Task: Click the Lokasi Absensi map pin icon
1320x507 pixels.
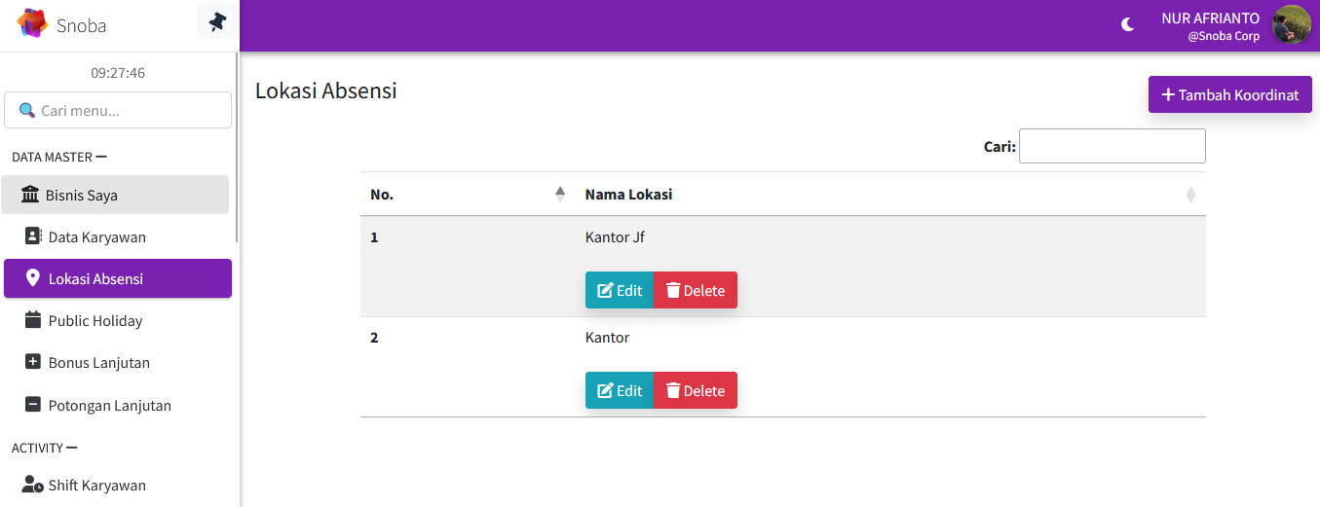Action: point(32,278)
